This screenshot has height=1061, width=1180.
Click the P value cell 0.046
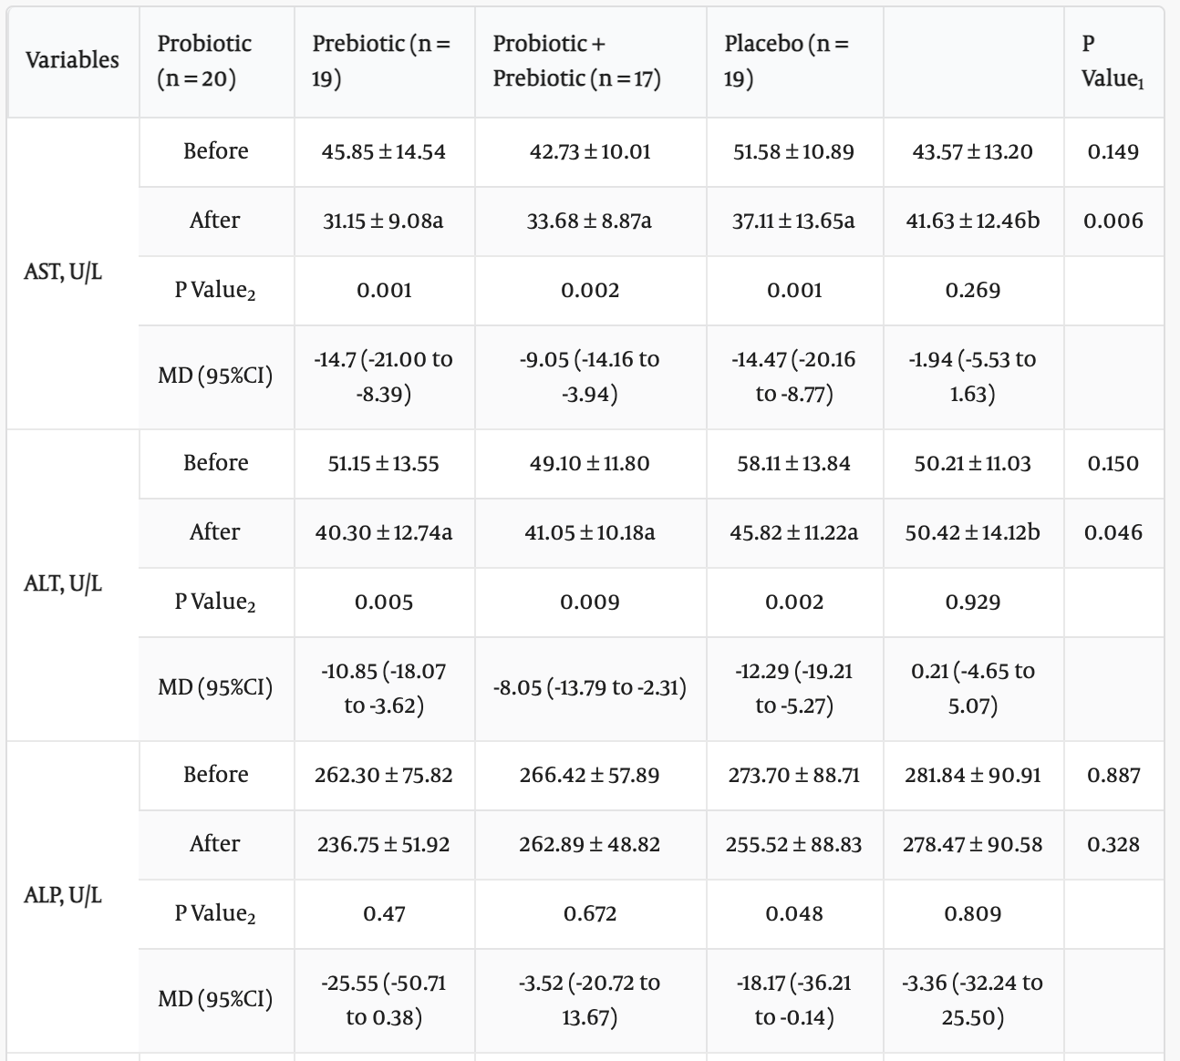coord(1113,533)
